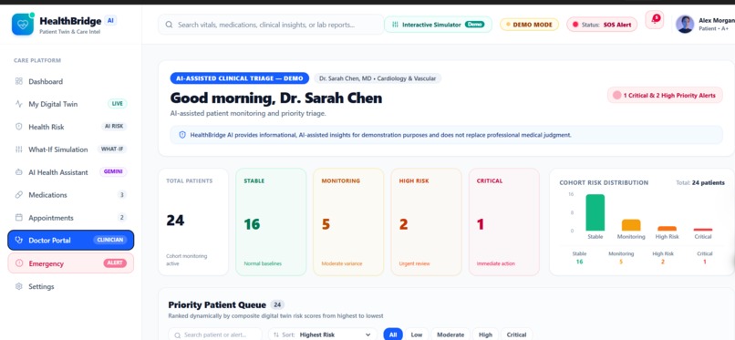
Task: Click the Settings gear icon
Action: [19, 286]
